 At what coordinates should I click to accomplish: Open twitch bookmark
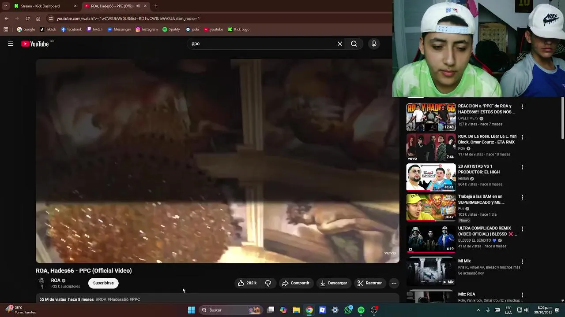pos(94,29)
